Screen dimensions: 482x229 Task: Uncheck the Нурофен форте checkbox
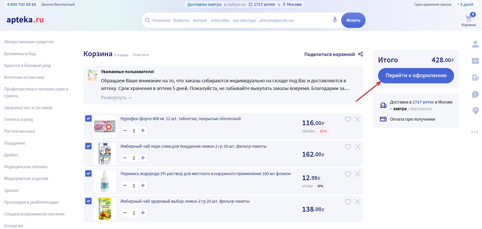pyautogui.click(x=88, y=119)
